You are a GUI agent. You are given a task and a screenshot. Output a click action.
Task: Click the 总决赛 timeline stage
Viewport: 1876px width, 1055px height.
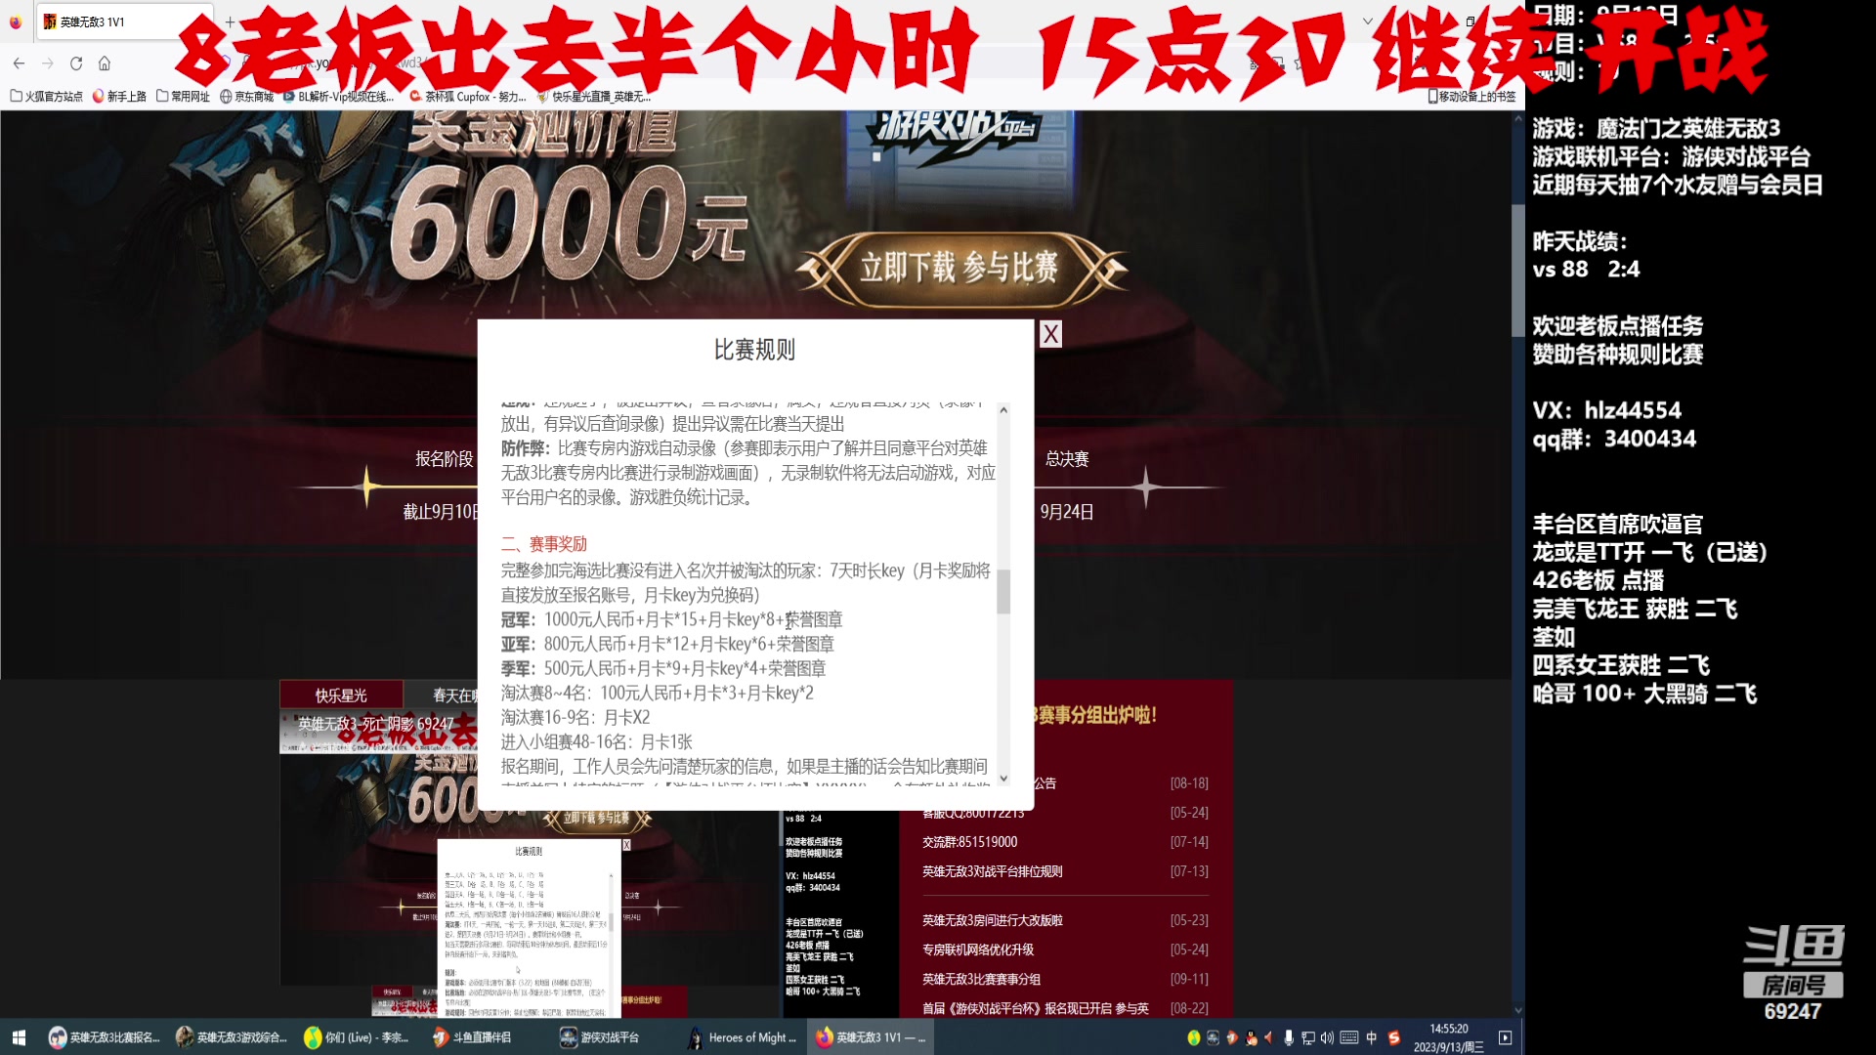(1066, 458)
